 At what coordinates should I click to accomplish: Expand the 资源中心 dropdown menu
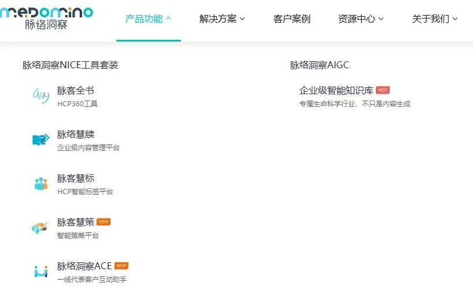point(361,19)
